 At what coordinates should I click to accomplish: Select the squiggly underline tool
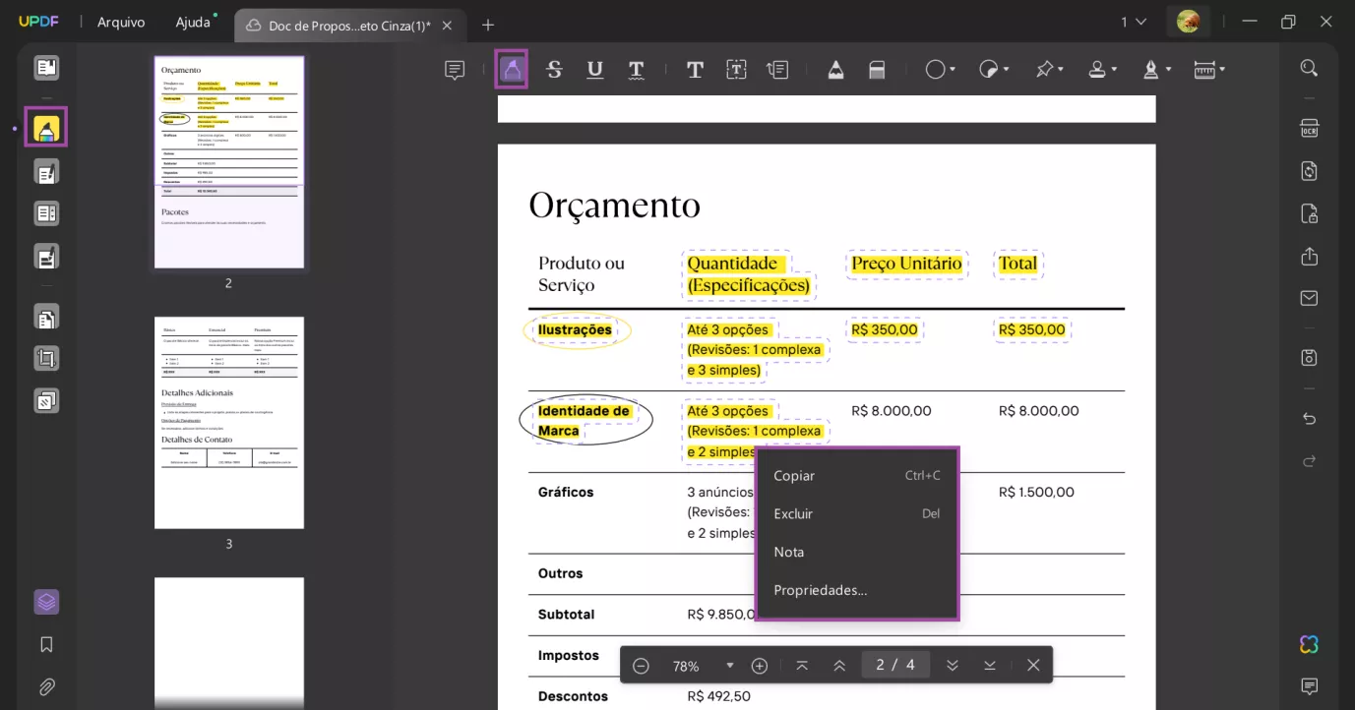[637, 70]
